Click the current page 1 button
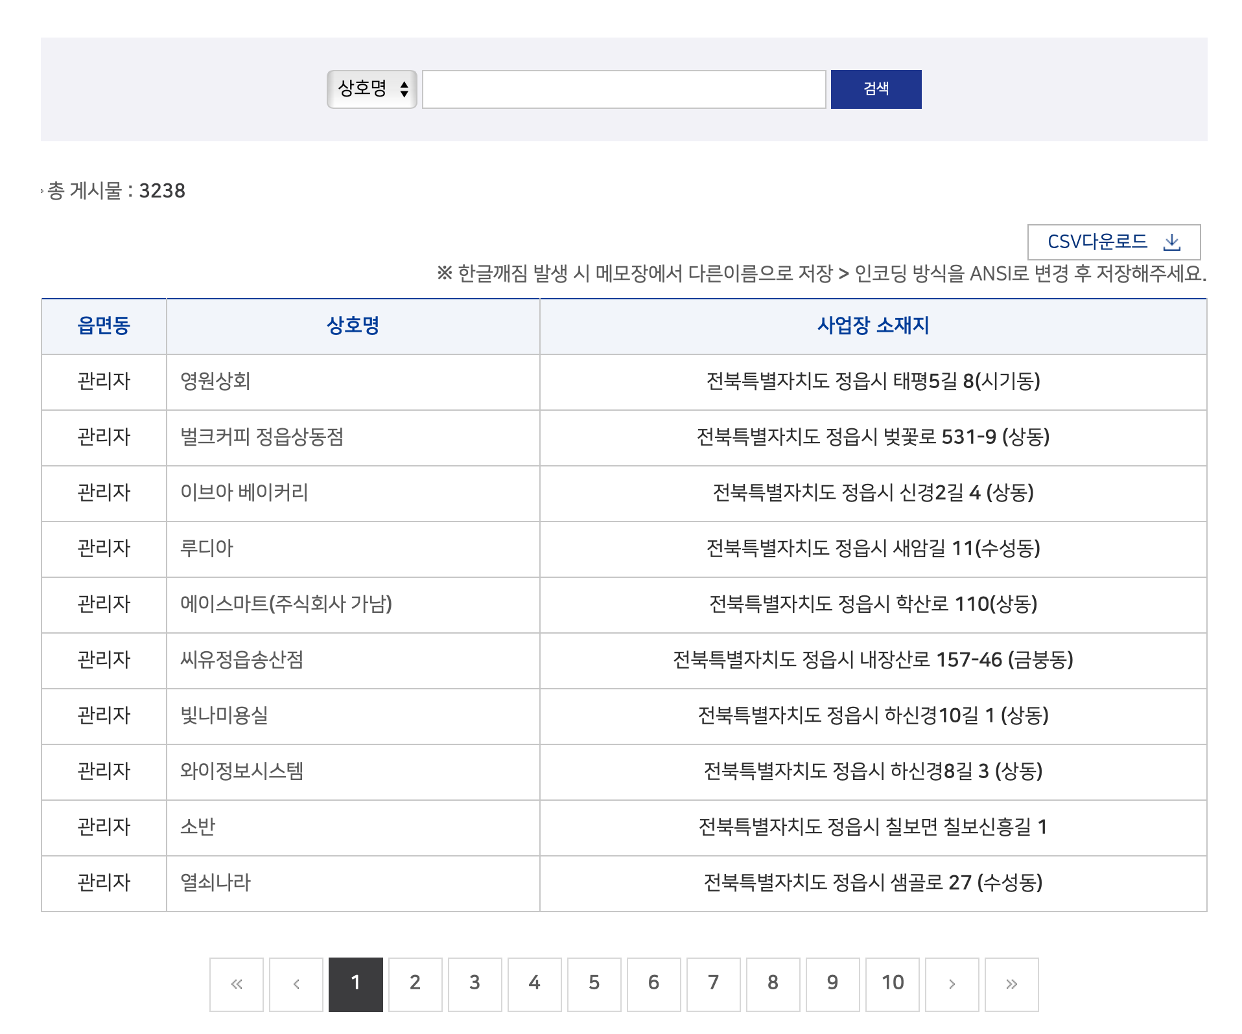The width and height of the screenshot is (1242, 1034). (x=356, y=983)
